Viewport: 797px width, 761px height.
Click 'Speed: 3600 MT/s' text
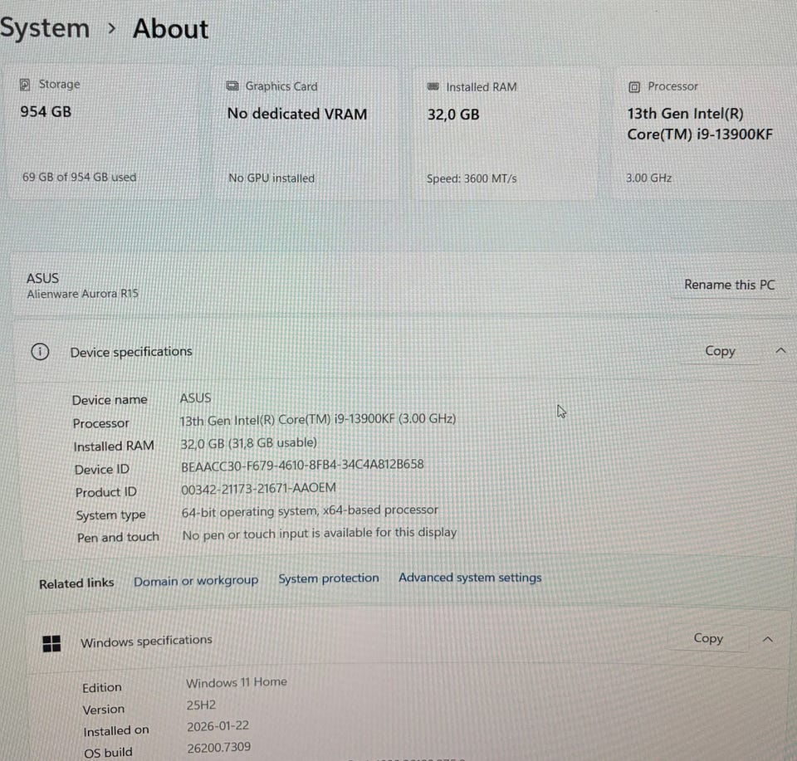pyautogui.click(x=472, y=178)
